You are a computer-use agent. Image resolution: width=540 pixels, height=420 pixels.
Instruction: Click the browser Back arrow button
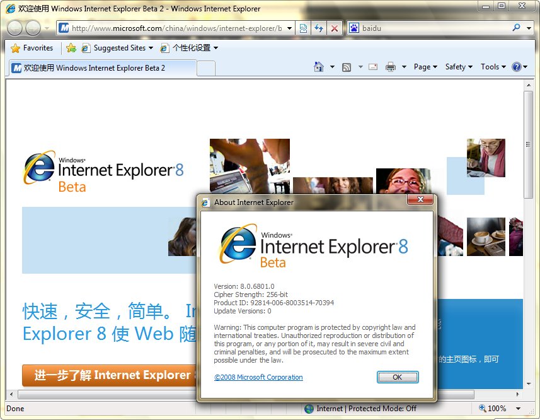[15, 28]
